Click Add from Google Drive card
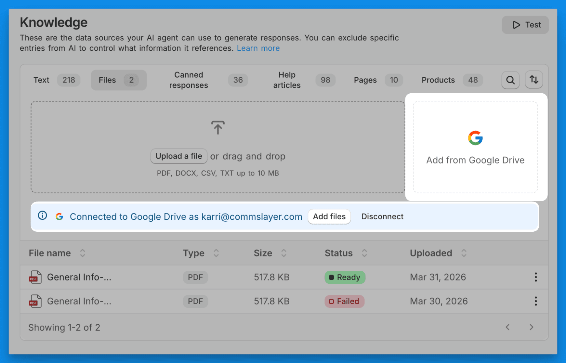The width and height of the screenshot is (566, 363). tap(475, 147)
